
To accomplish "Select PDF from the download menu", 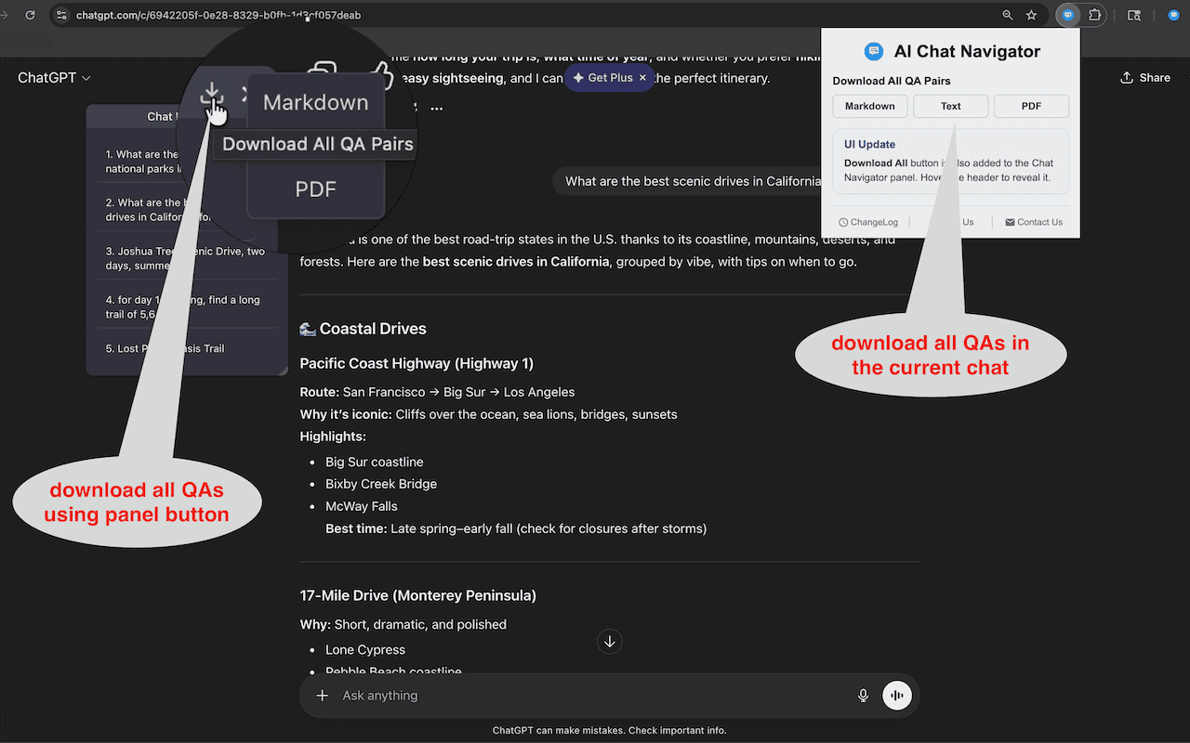I will coord(315,189).
